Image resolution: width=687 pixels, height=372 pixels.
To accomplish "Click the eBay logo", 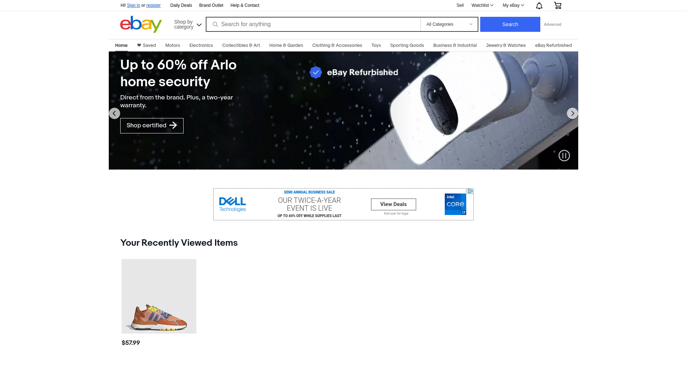I will tap(141, 24).
